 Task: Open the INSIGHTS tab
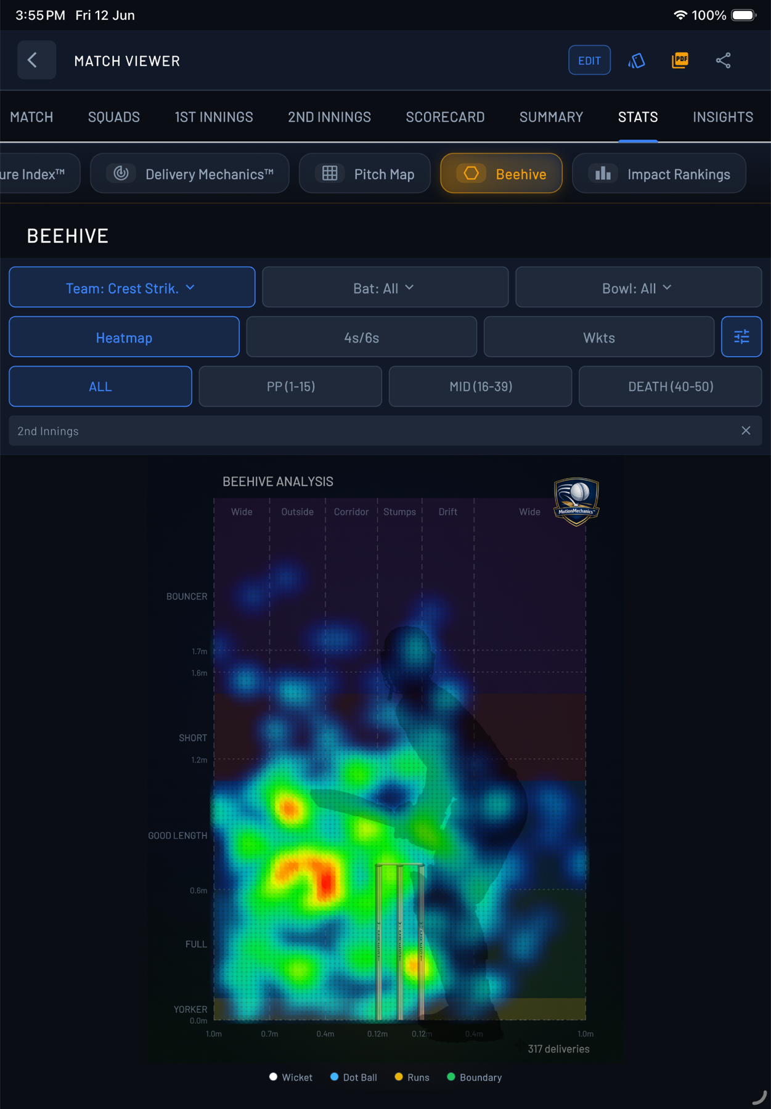(723, 117)
